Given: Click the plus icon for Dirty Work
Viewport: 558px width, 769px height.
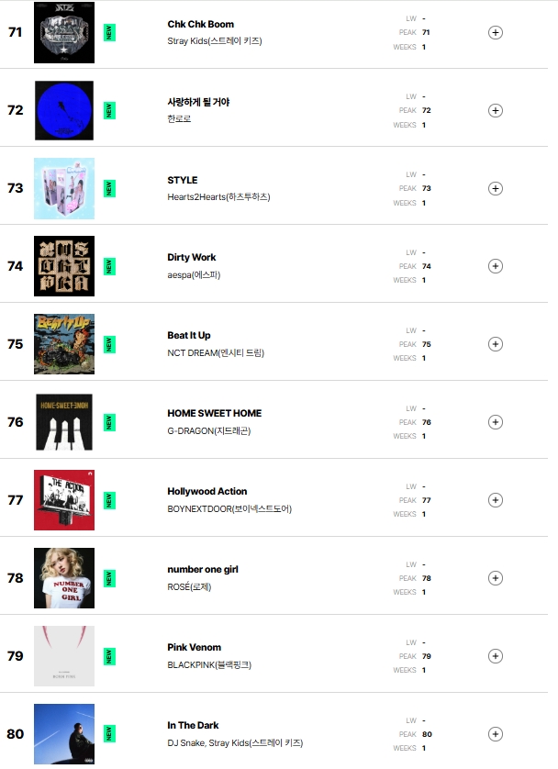Looking at the screenshot, I should pyautogui.click(x=496, y=266).
